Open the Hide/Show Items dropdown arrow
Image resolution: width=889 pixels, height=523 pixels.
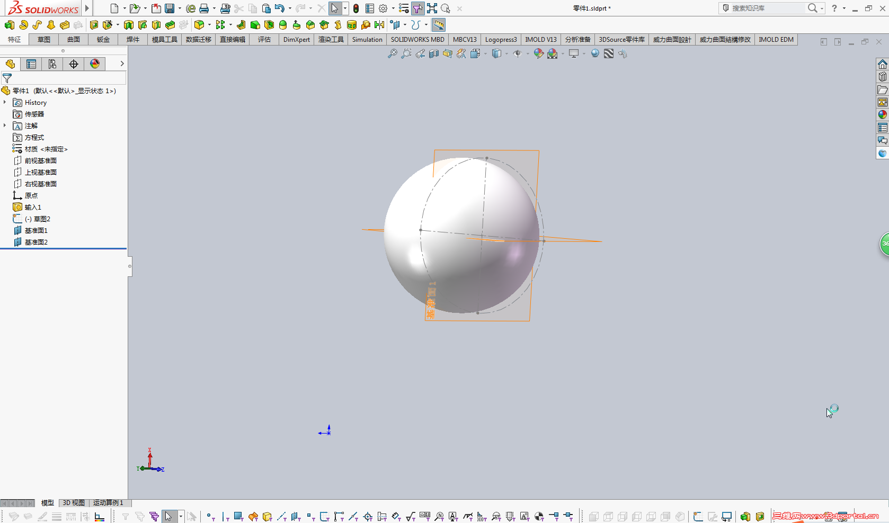528,53
